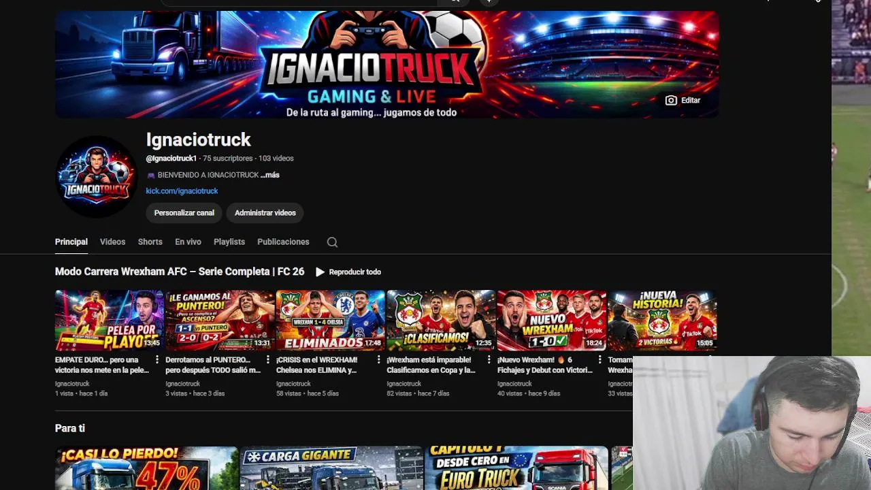Image resolution: width=871 pixels, height=490 pixels.
Task: Click the title '¡CRISIS en el WREXHAM!'
Action: [317, 365]
